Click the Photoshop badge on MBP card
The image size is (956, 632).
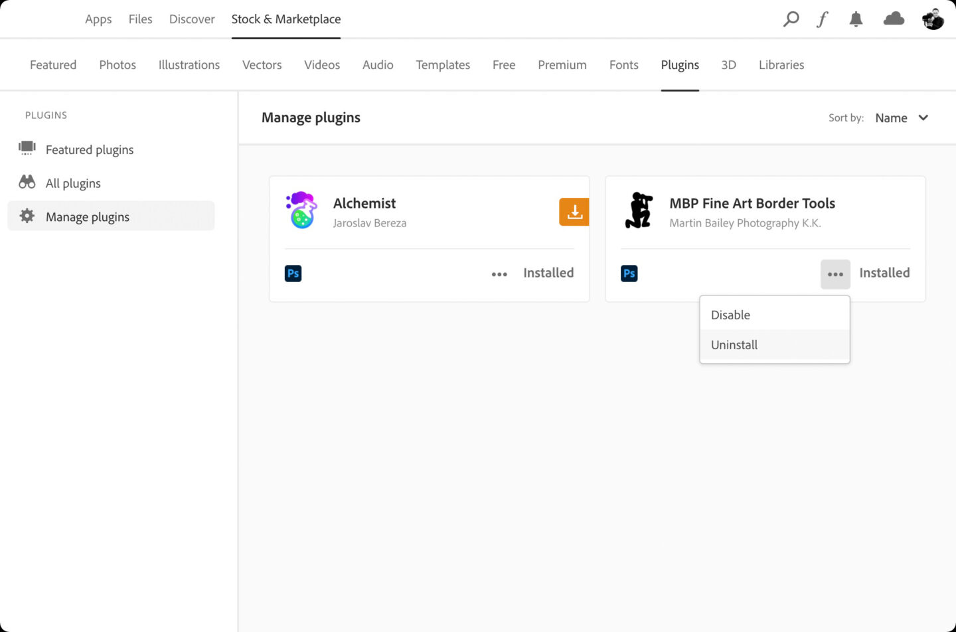coord(629,274)
